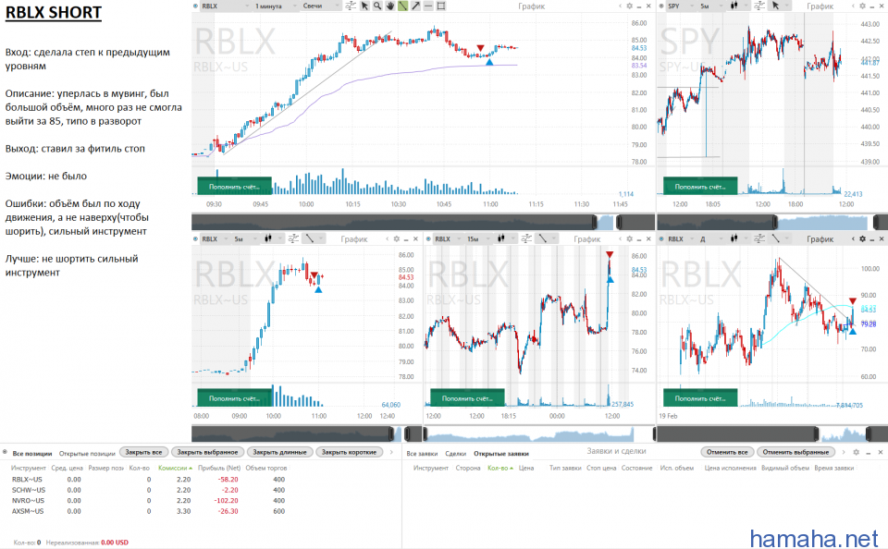Expand more position actions chevron after 'Закрыть короткие'

(391, 452)
